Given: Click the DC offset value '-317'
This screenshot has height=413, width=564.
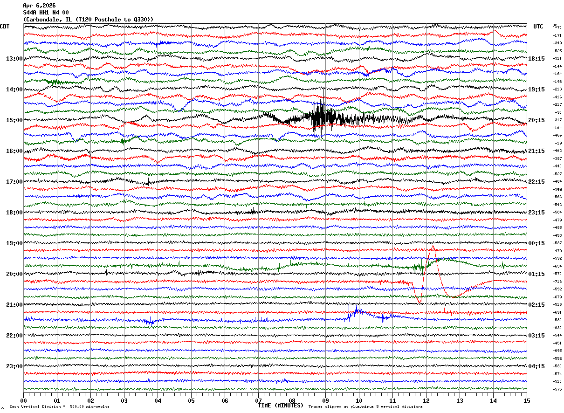Looking at the screenshot, I should point(557,120).
